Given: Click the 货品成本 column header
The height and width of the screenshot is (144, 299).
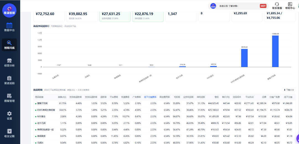Looking at the screenshot, I should (237, 97).
